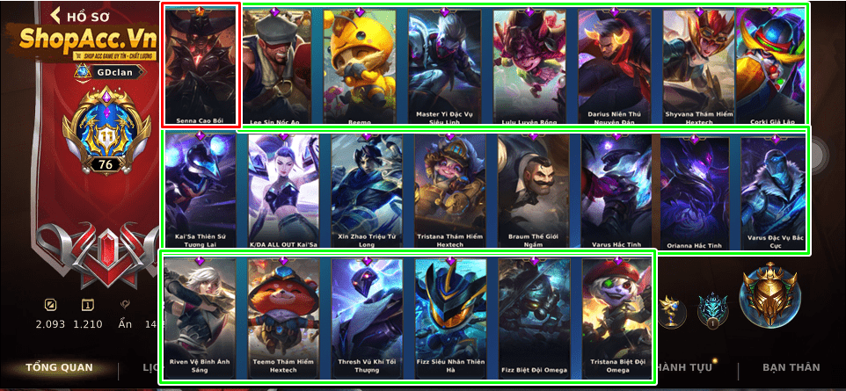Select the large golden helmet achievement badge

click(x=769, y=298)
